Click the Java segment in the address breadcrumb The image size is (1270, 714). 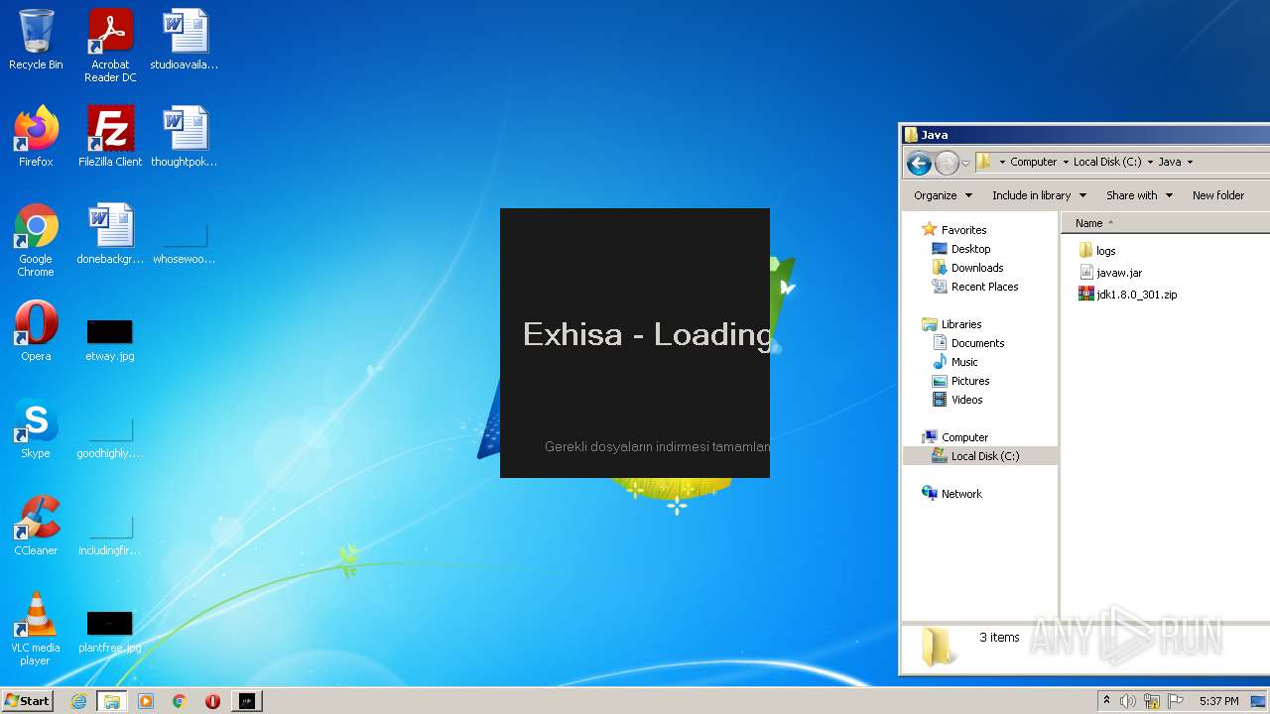(1169, 162)
